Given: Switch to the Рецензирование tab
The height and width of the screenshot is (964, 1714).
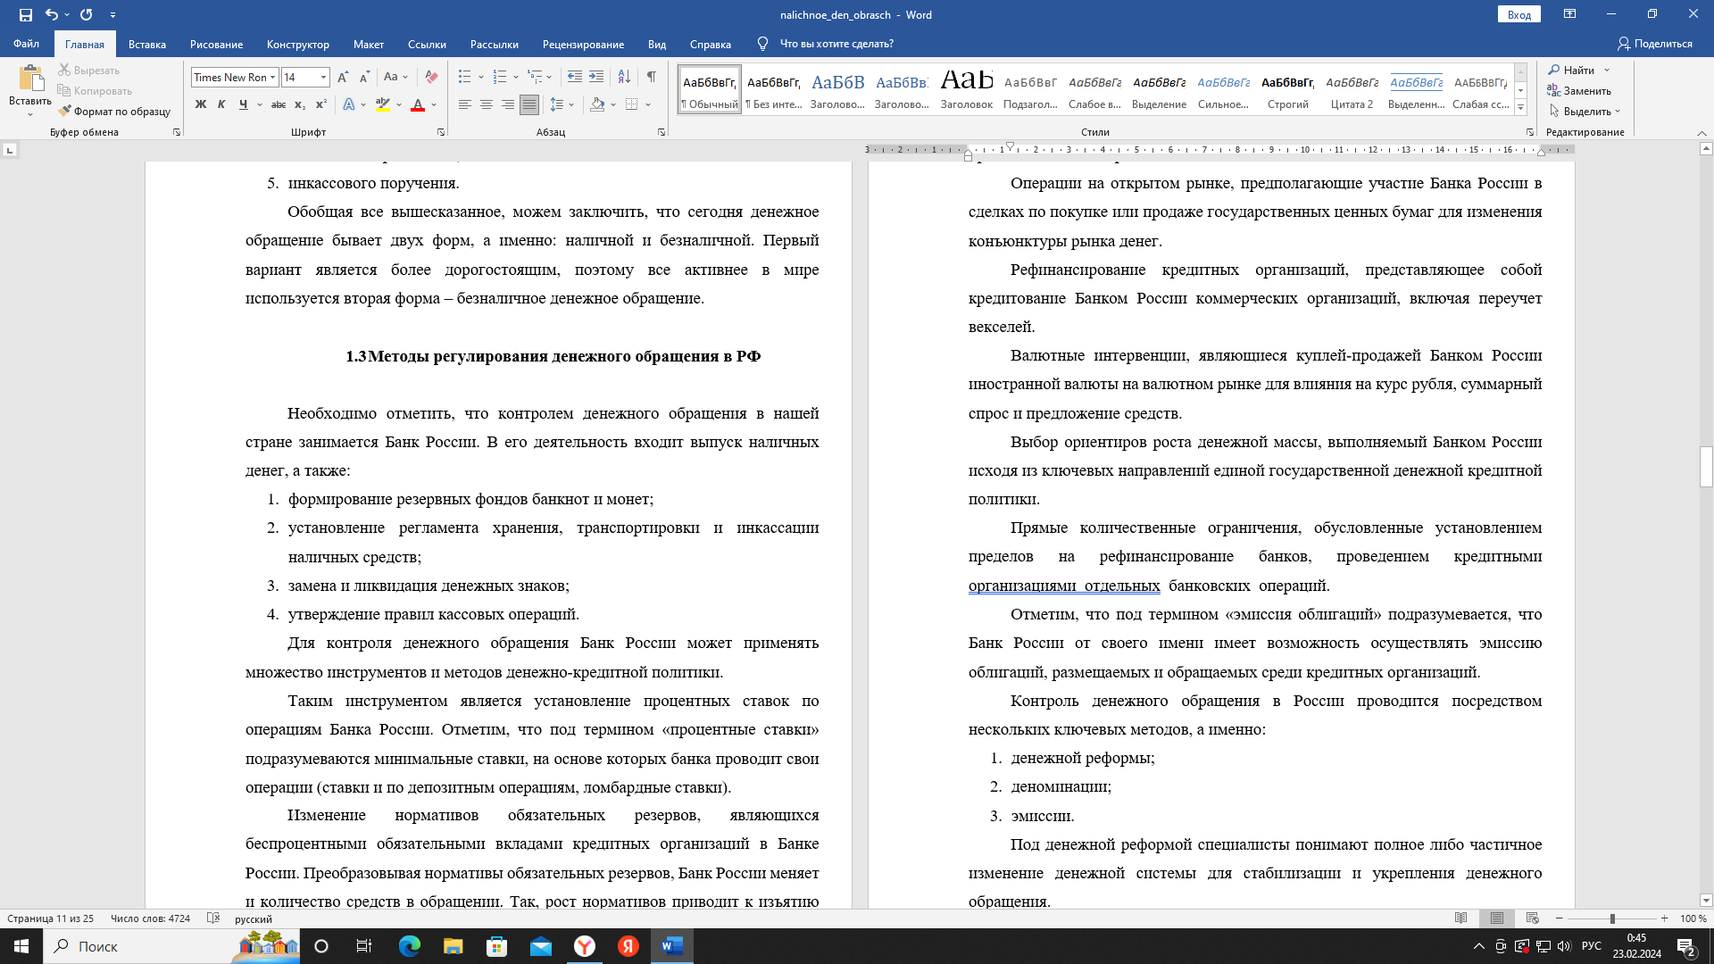Looking at the screenshot, I should pos(583,44).
